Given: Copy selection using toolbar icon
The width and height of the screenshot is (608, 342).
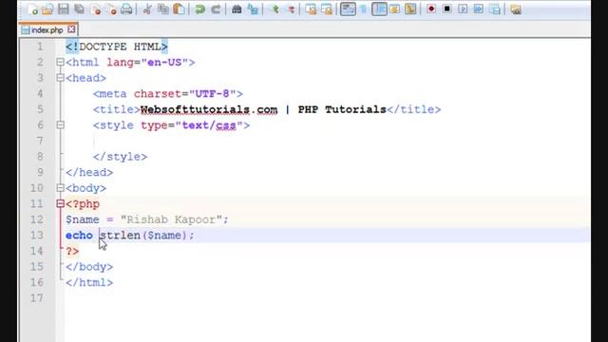Looking at the screenshot, I should 163,9.
